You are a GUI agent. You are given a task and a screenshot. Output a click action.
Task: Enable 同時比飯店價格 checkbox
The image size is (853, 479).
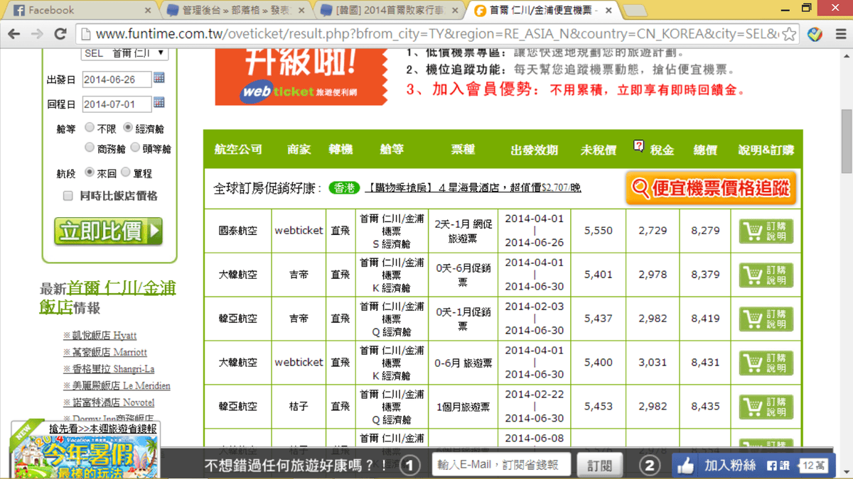(68, 196)
